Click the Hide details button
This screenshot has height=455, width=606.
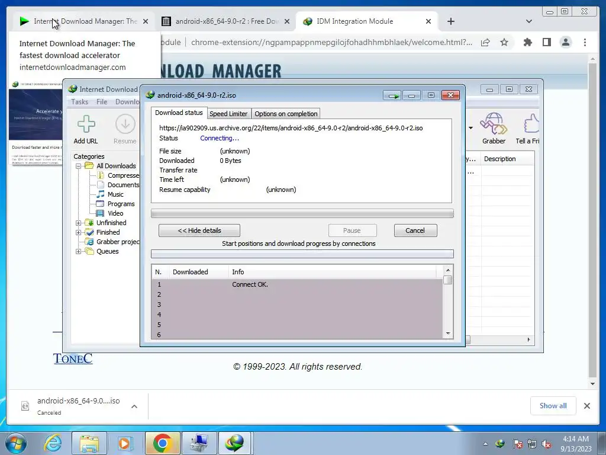[x=199, y=230]
